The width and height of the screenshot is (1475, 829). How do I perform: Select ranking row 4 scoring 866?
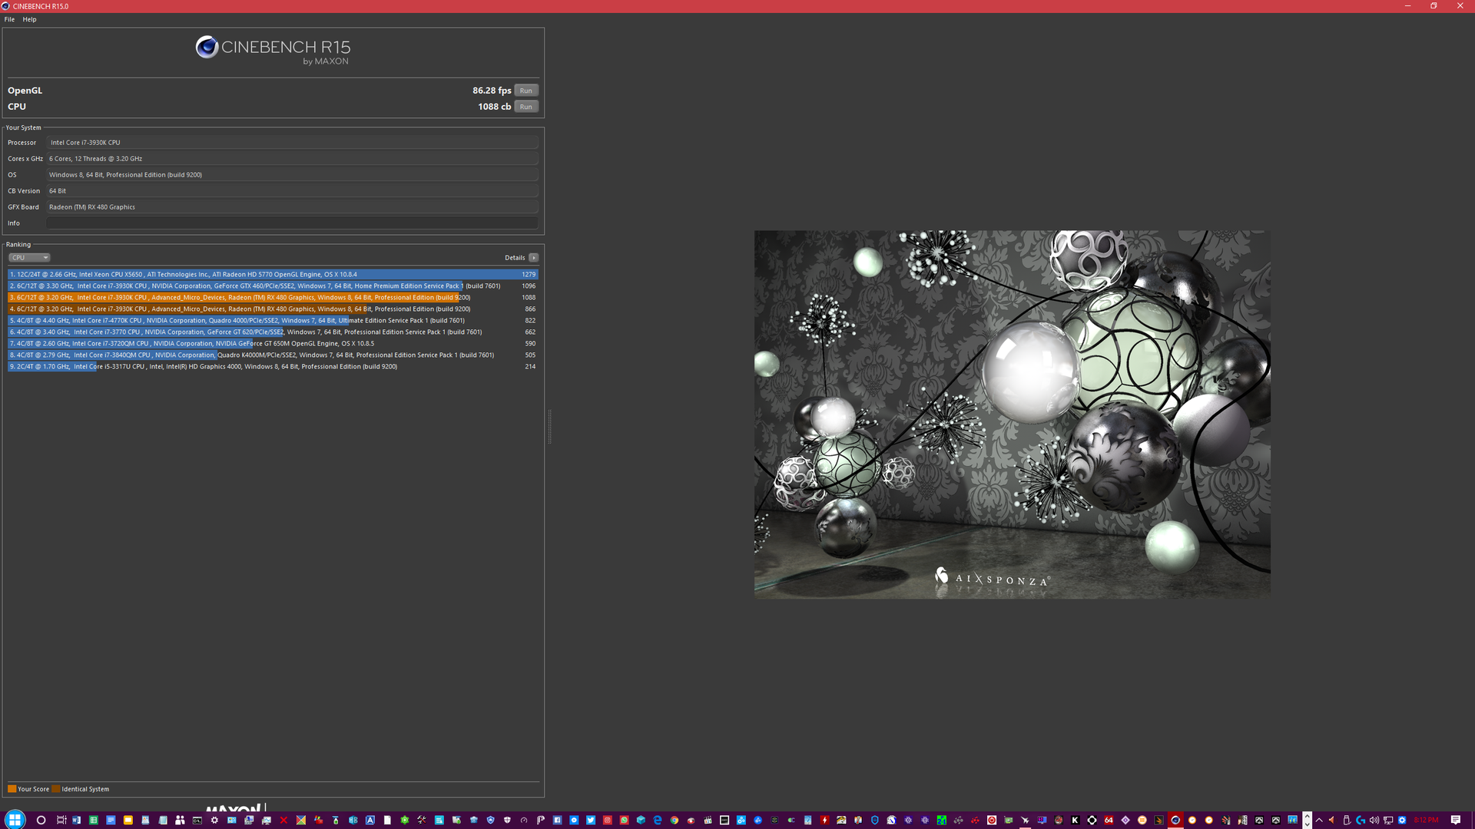click(273, 309)
